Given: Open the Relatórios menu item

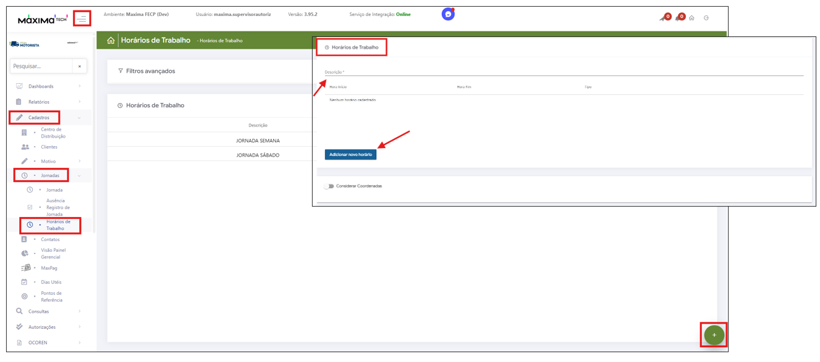Looking at the screenshot, I should (x=38, y=102).
